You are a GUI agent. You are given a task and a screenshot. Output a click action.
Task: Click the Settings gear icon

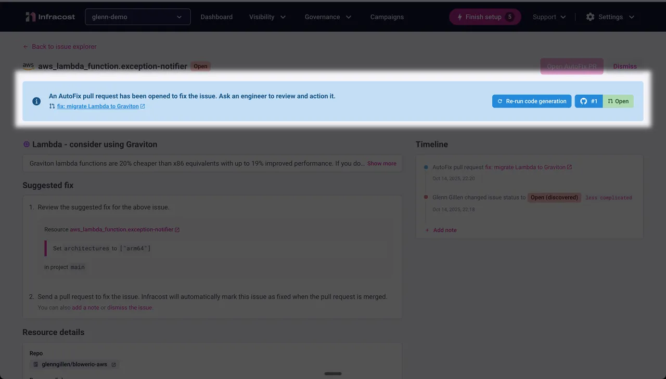pyautogui.click(x=590, y=17)
